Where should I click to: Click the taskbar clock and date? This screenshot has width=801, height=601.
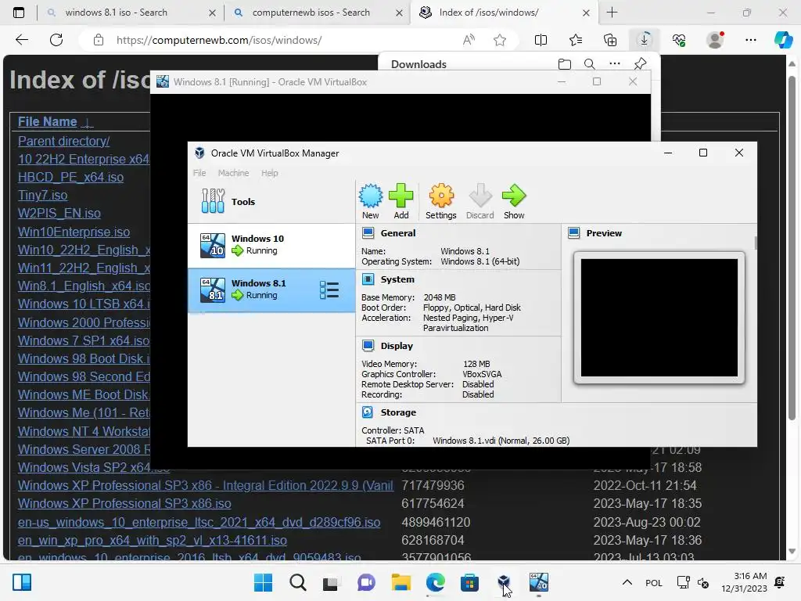pos(744,582)
